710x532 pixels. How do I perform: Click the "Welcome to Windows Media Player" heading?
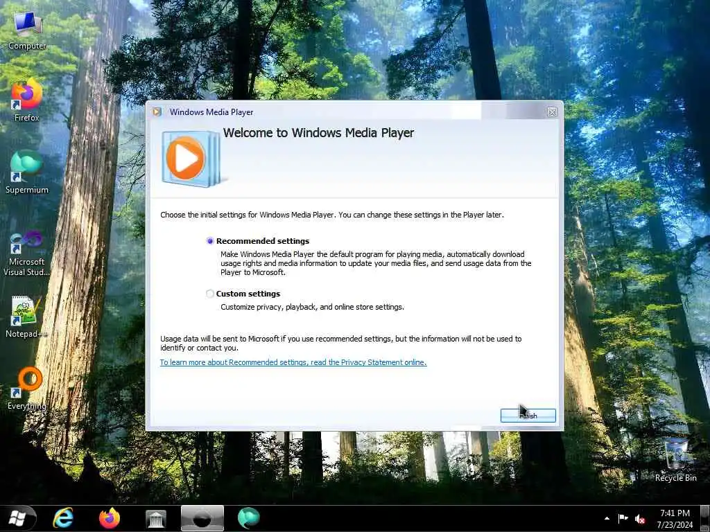click(x=318, y=132)
